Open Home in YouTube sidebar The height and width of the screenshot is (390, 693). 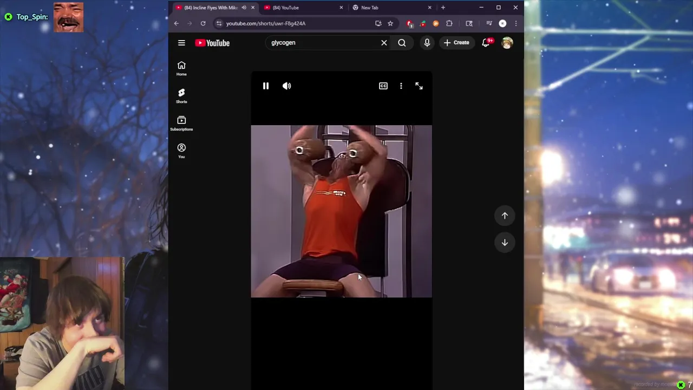[181, 68]
